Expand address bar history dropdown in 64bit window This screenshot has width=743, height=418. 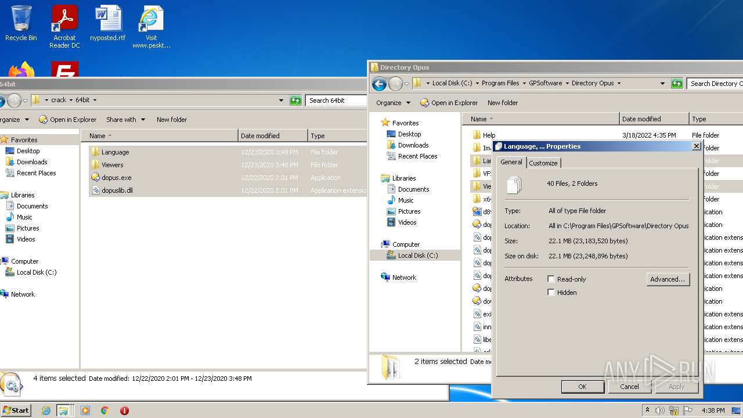282,100
